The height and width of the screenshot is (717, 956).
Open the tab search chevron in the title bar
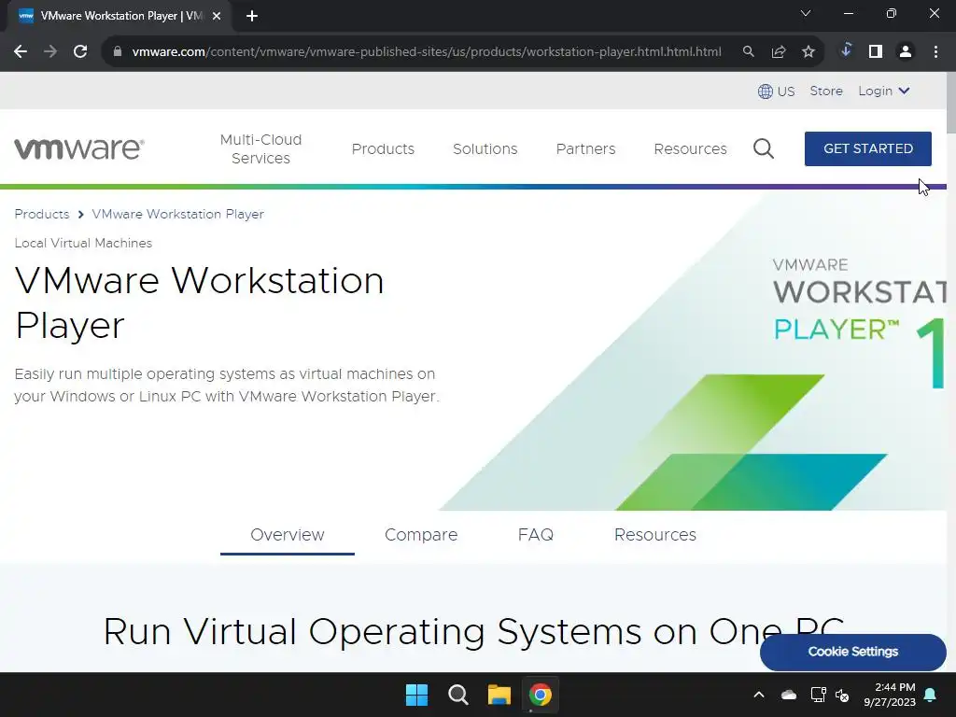(806, 13)
